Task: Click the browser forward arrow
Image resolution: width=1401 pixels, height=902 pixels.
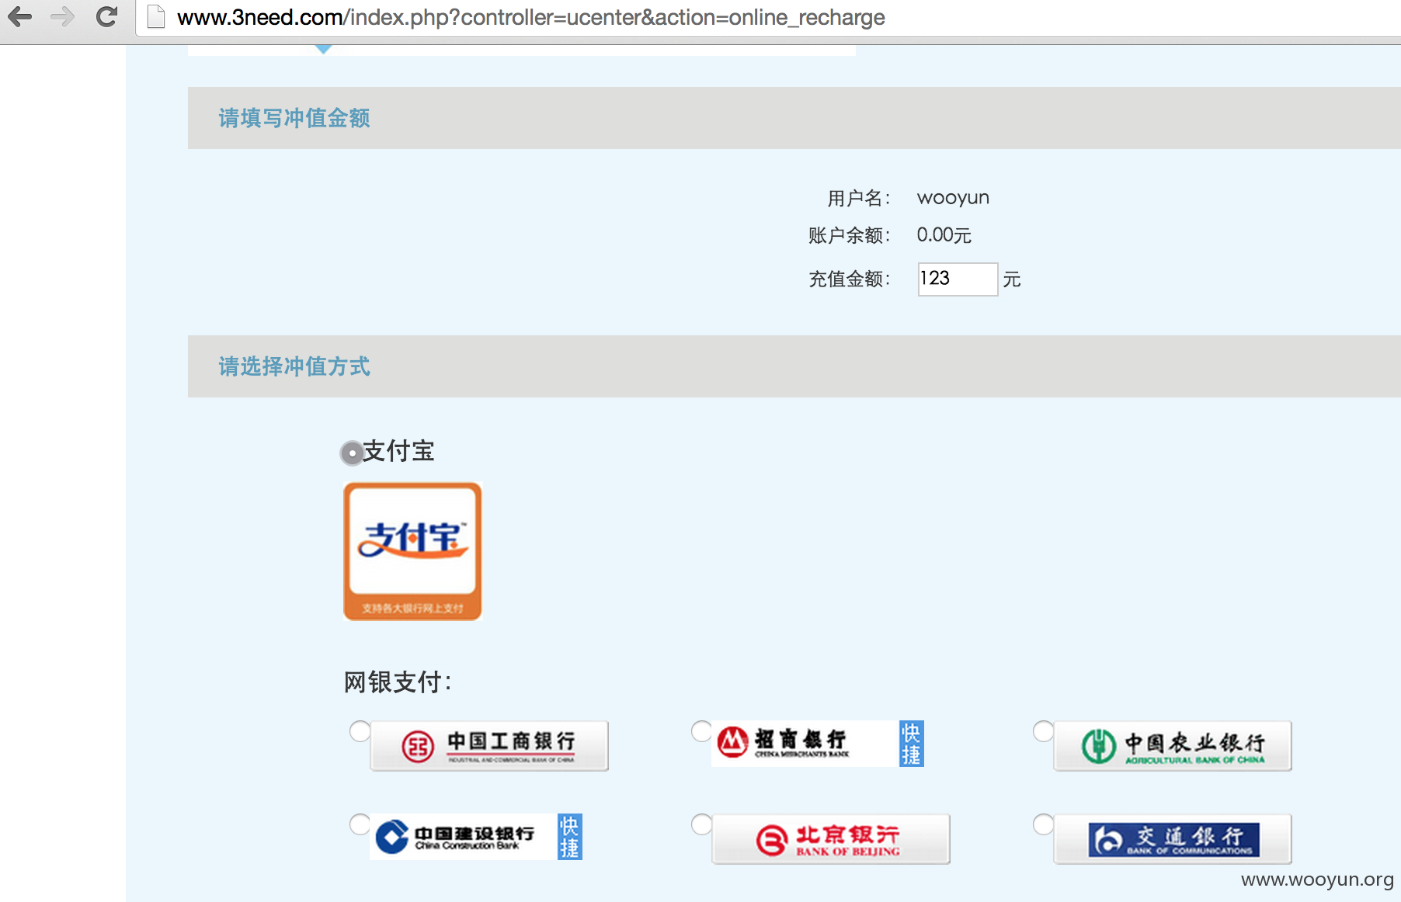Action: tap(63, 16)
